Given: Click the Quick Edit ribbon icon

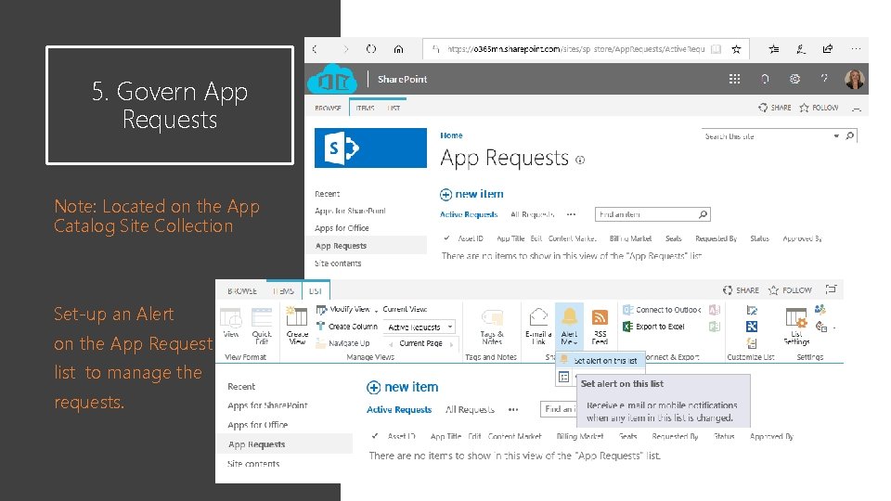Looking at the screenshot, I should 262,326.
